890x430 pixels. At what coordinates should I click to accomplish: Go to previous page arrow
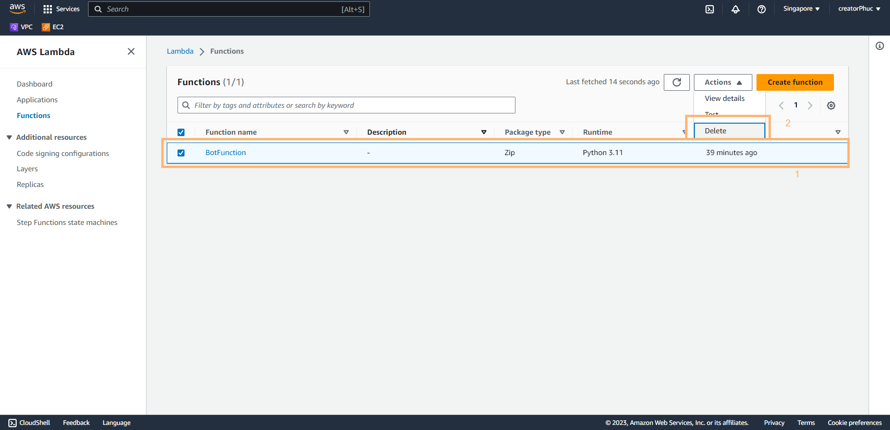coord(782,106)
